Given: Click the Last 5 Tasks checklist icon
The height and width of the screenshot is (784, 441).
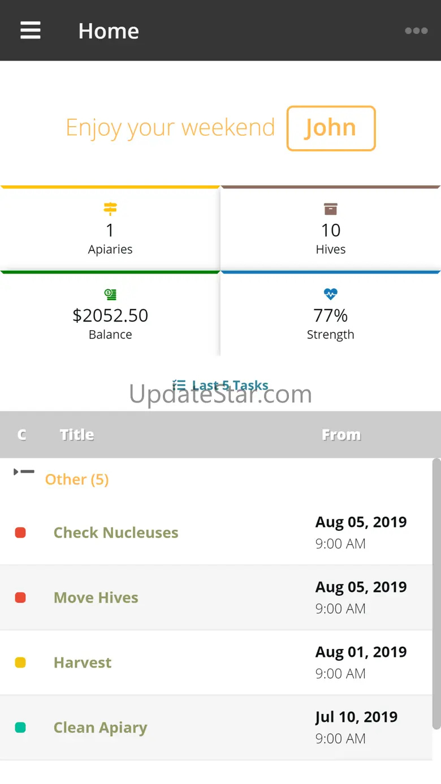Looking at the screenshot, I should pos(179,385).
